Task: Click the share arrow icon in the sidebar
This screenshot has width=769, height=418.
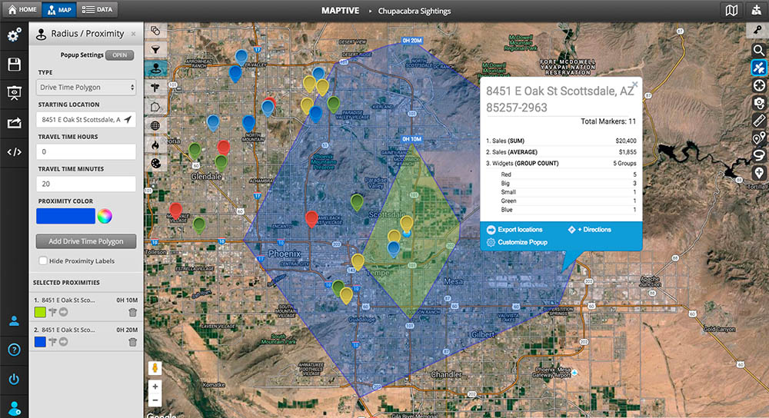Action: click(14, 122)
